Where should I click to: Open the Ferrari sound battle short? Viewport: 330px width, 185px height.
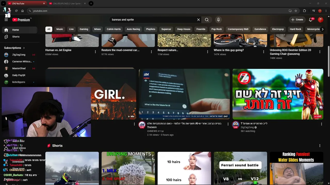coord(240,168)
